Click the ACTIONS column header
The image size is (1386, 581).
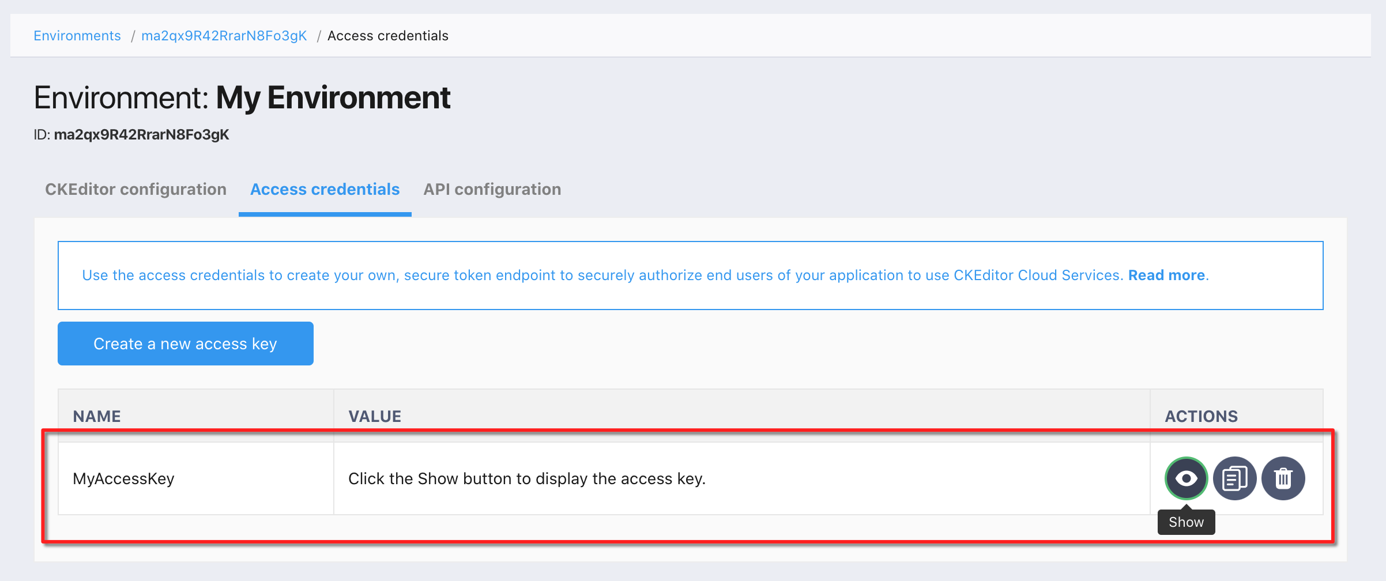(x=1201, y=416)
